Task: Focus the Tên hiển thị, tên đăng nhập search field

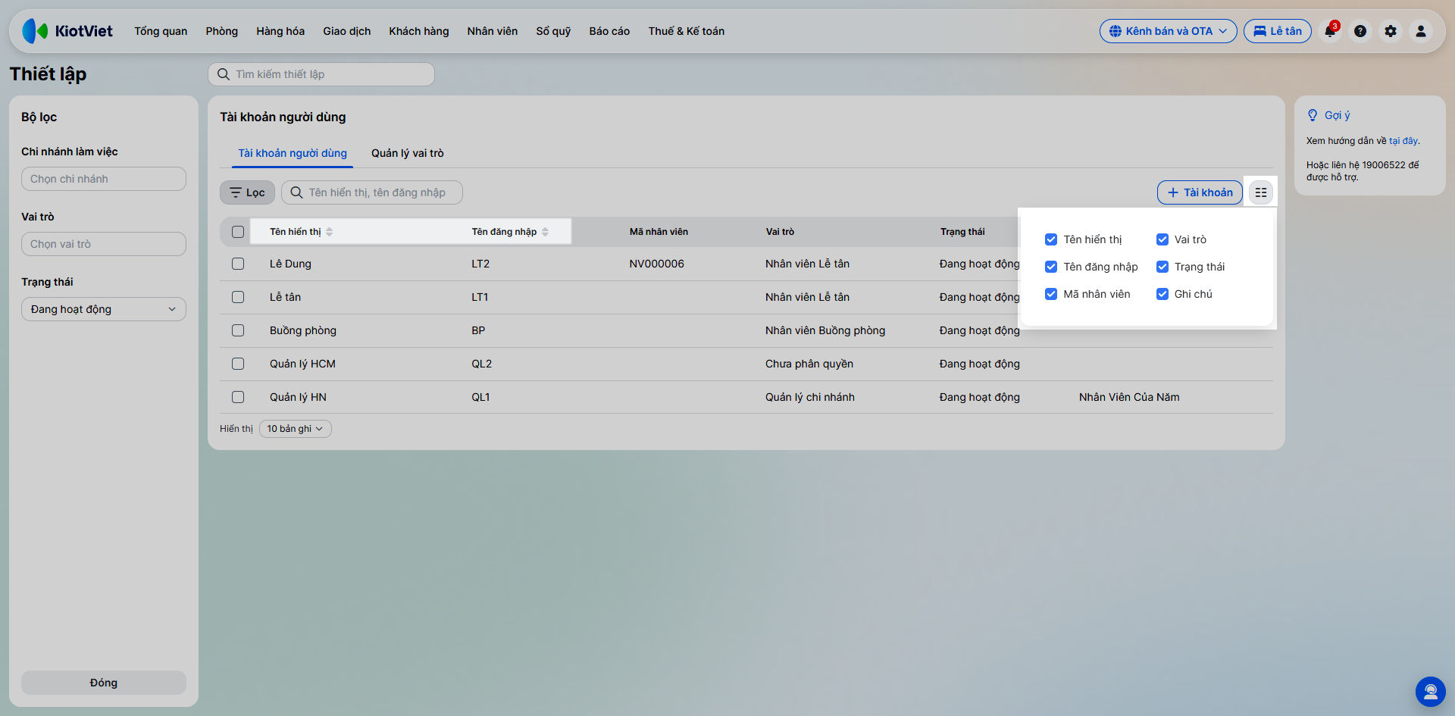Action: 372,192
